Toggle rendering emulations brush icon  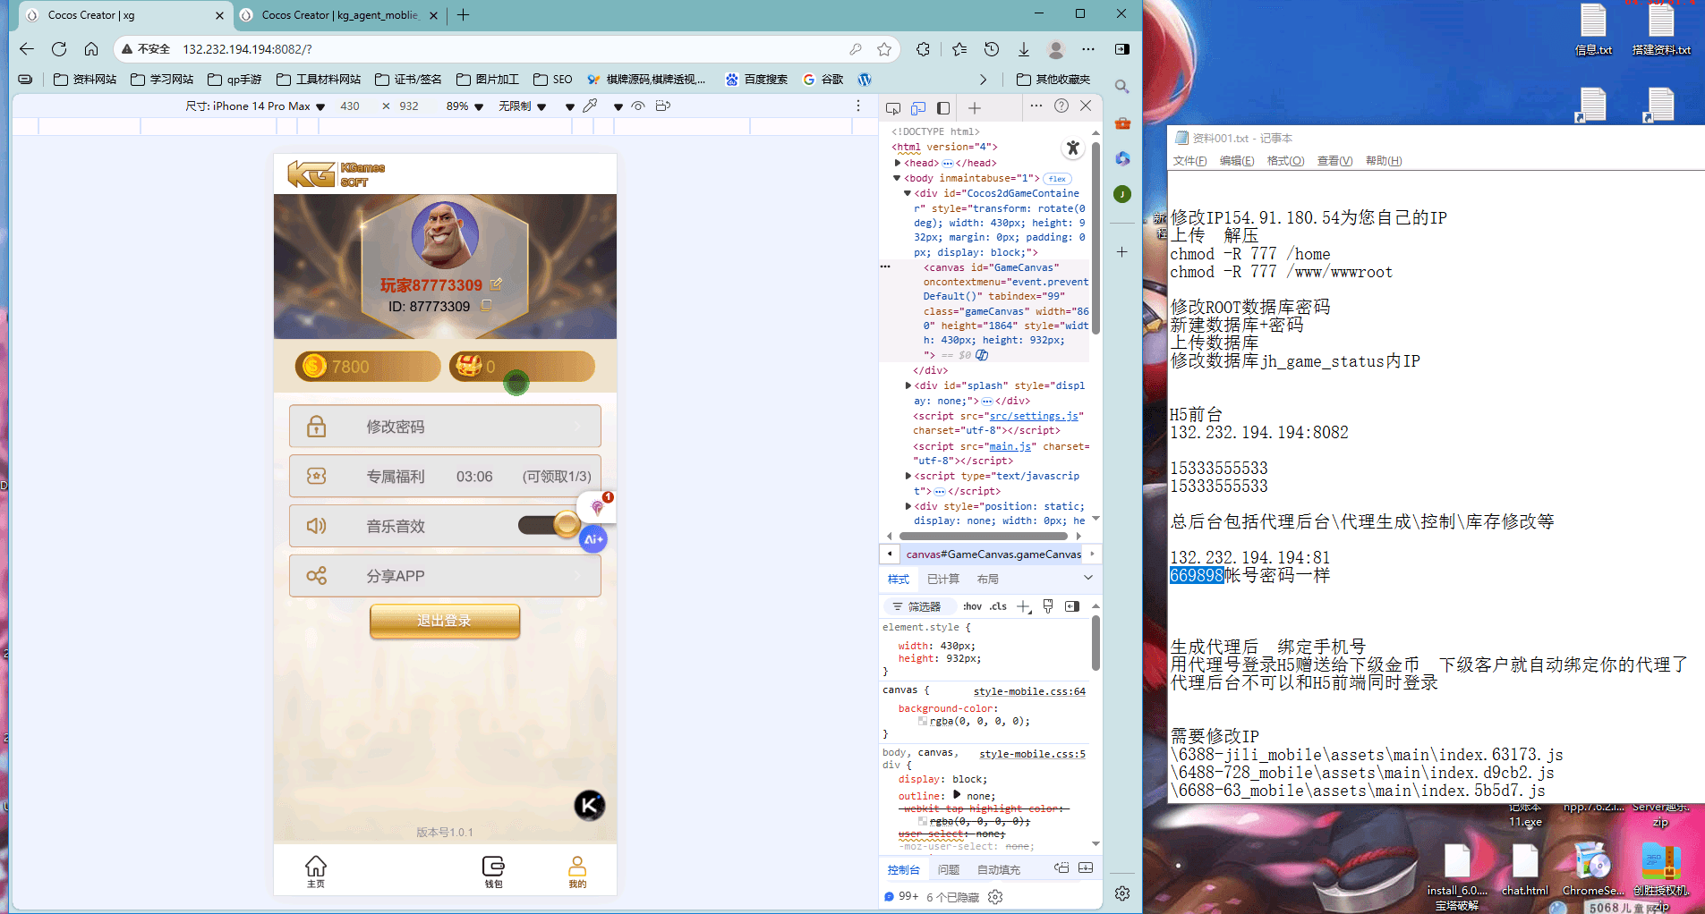coord(1048,606)
